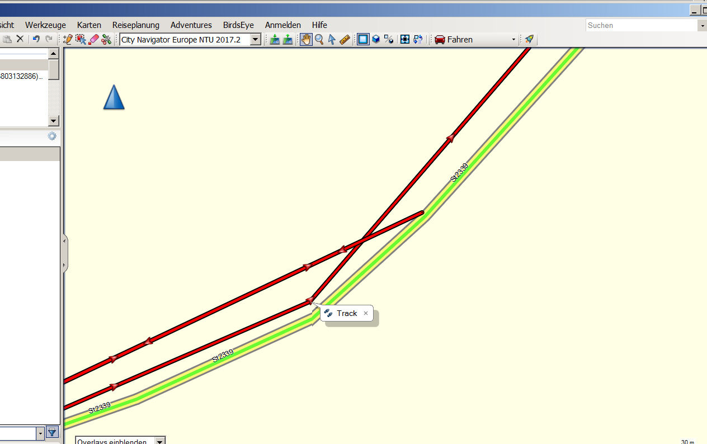707x444 pixels.
Task: Click the rocket icon in toolbar
Action: point(529,39)
